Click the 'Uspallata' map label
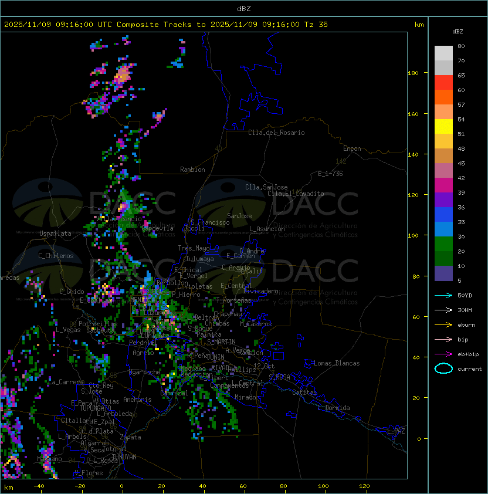The image size is (488, 494). click(55, 234)
